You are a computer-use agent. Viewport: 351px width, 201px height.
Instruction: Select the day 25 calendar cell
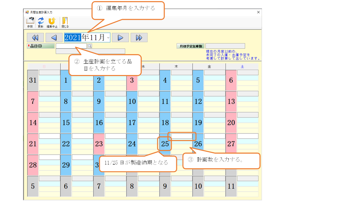[165, 144]
